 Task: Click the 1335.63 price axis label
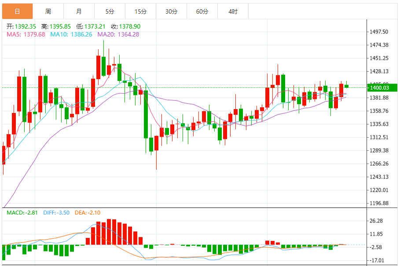coord(379,124)
